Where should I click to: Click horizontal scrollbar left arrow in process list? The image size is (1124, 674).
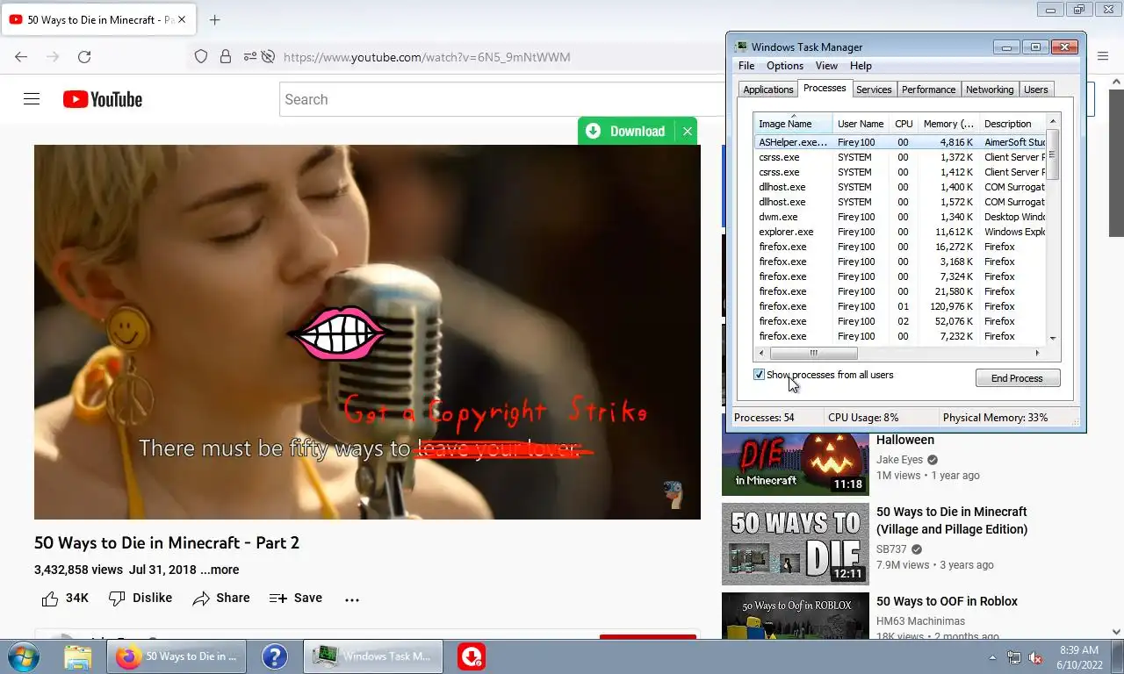(762, 353)
